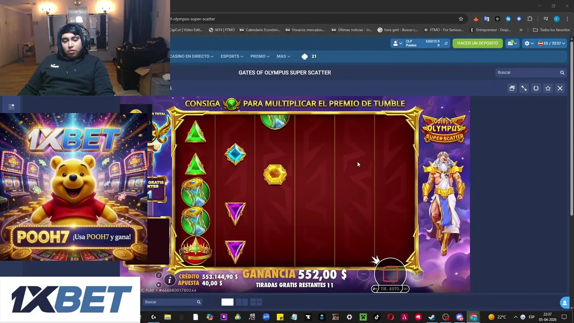
Task: Open Windows notifications panel
Action: (564, 317)
